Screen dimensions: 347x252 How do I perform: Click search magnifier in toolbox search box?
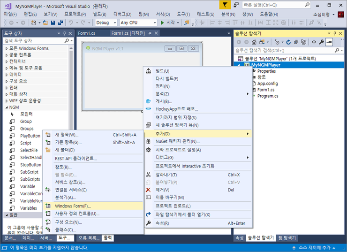click(x=67, y=40)
